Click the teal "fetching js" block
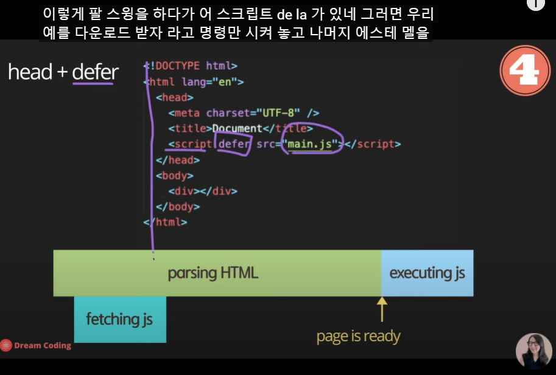The image size is (556, 375). [x=120, y=320]
